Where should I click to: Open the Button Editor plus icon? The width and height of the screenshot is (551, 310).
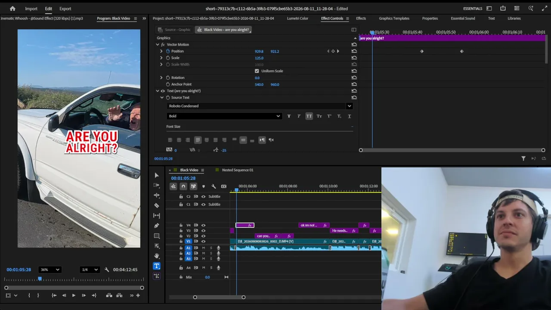click(x=138, y=295)
